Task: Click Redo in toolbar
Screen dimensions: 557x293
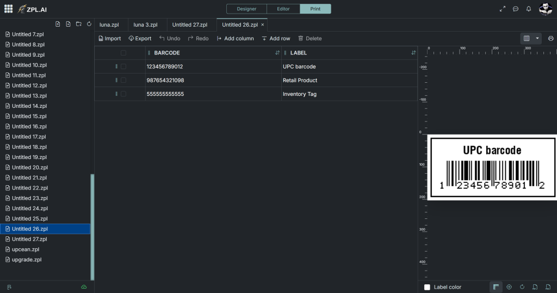Action: [198, 39]
